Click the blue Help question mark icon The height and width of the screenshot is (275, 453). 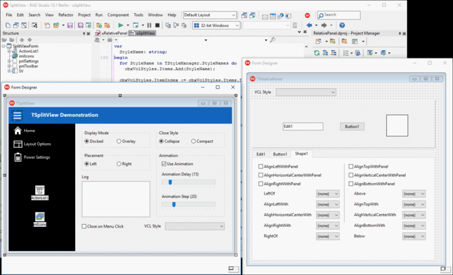(342, 25)
